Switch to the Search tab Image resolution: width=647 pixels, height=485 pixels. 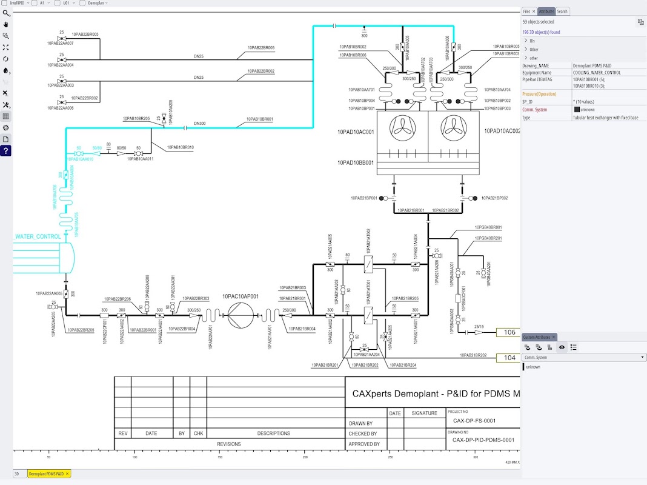[562, 12]
